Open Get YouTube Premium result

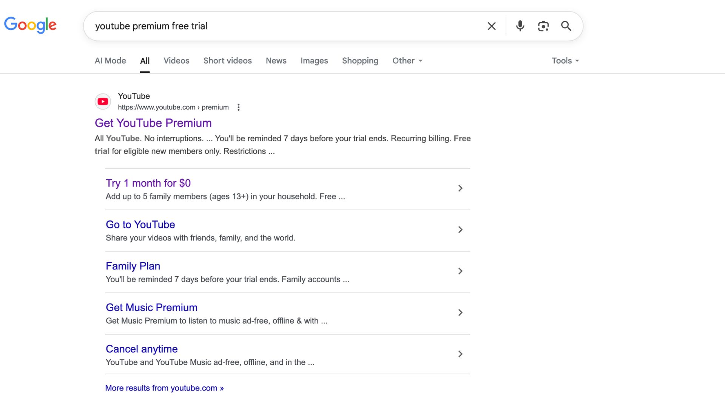(x=153, y=123)
